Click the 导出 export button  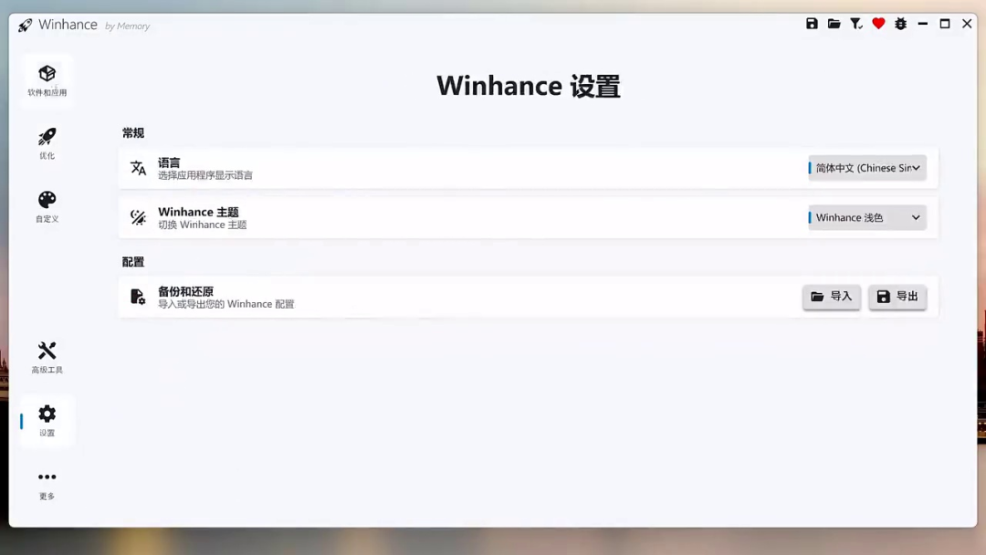897,297
